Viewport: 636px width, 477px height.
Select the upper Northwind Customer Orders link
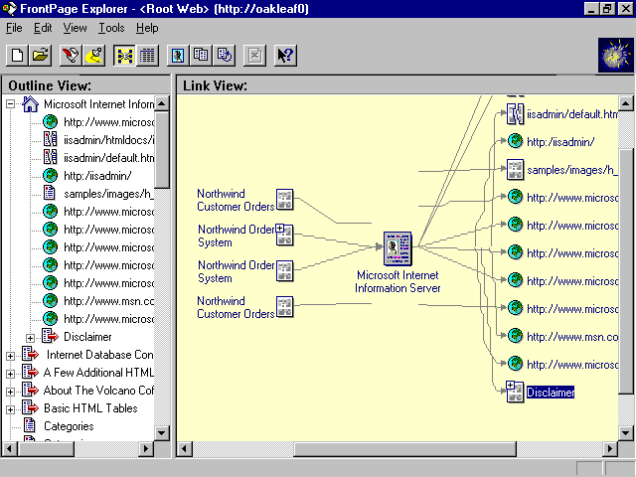click(x=236, y=200)
